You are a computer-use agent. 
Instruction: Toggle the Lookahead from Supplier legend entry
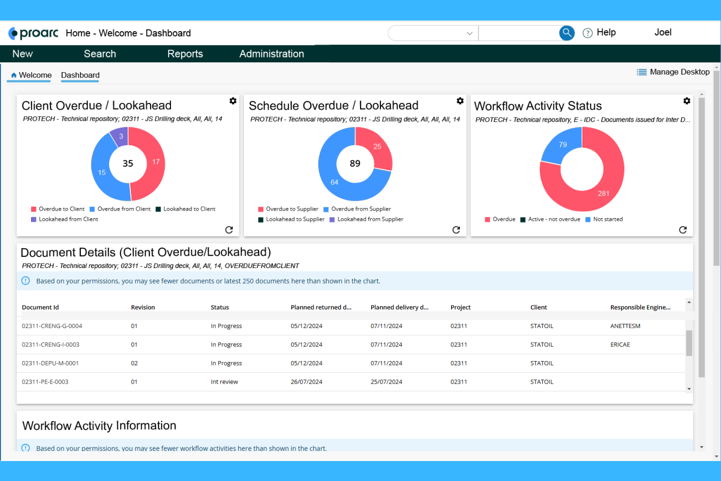(x=366, y=219)
